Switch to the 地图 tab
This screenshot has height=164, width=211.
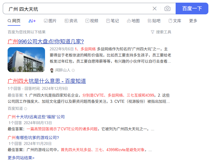[x=133, y=21]
